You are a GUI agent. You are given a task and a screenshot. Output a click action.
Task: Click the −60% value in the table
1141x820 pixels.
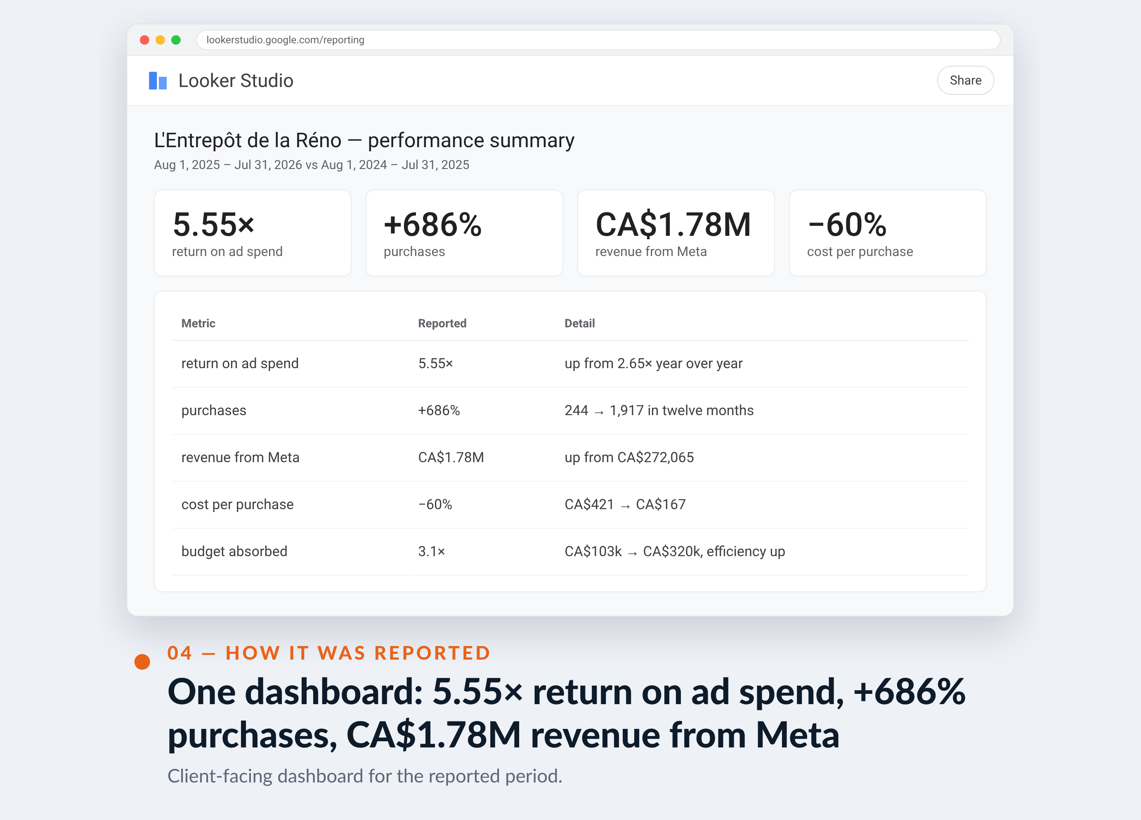click(435, 505)
